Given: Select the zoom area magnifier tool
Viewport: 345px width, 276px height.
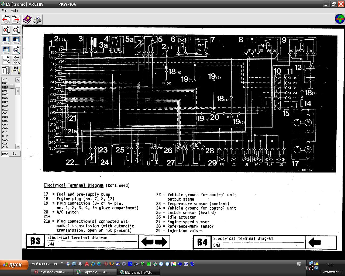Looking at the screenshot, I should (16, 50).
